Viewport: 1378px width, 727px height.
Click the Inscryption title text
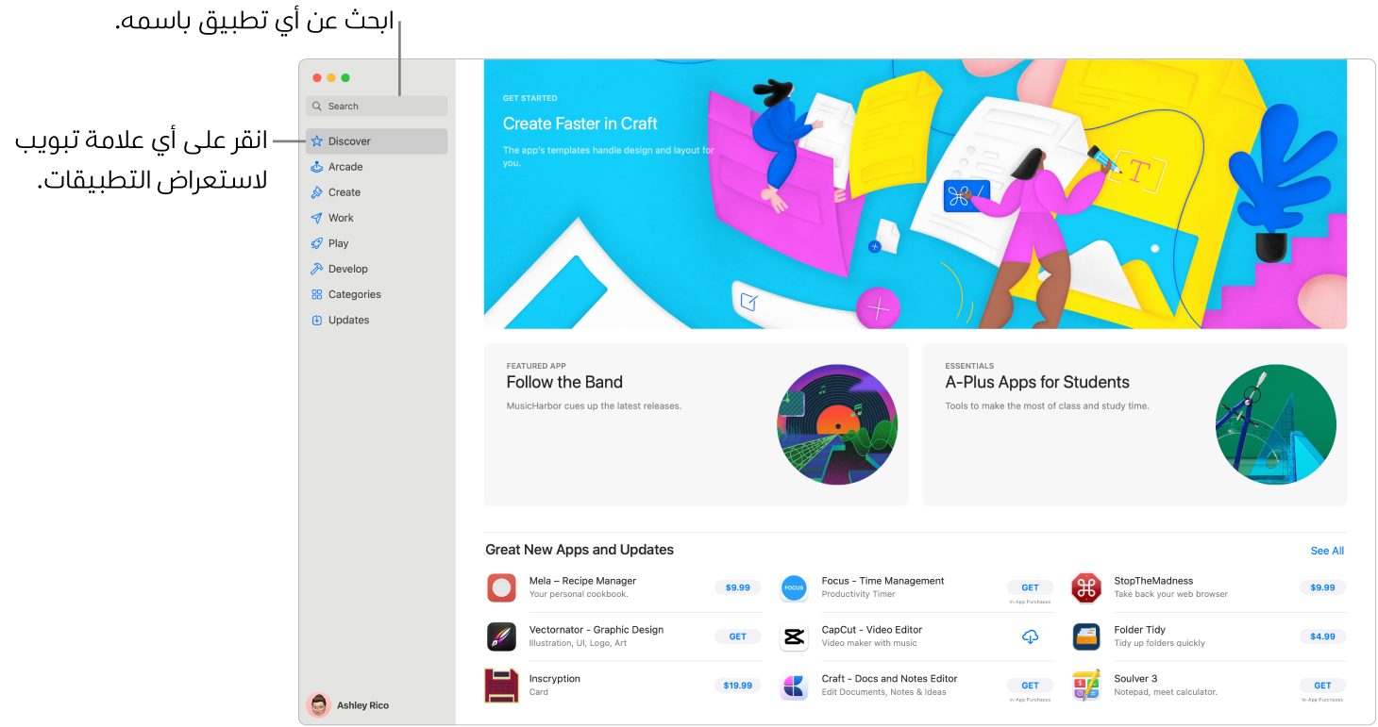click(x=554, y=679)
